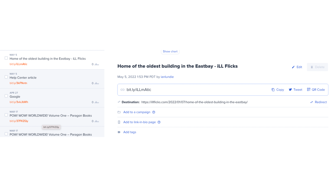332x187 pixels.
Task: Open Add to a campaign option
Action: 137,112
